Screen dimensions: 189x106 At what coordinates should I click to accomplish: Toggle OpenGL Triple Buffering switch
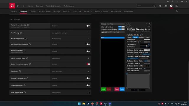88,78
